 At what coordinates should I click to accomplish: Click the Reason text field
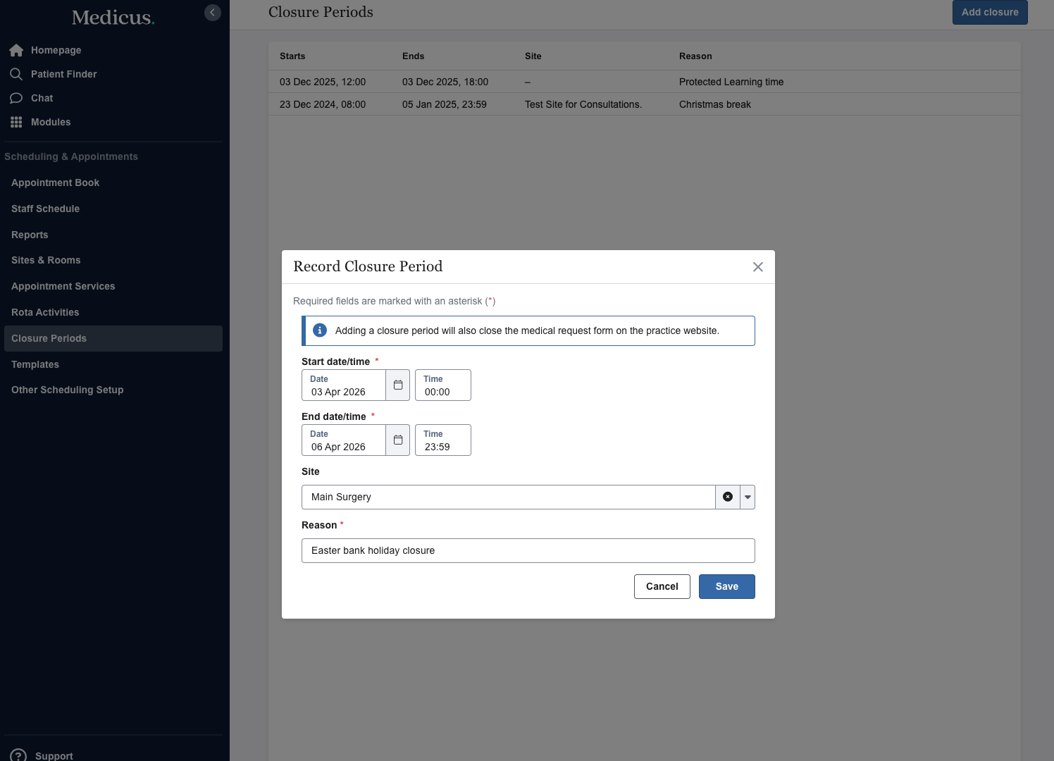pos(528,550)
